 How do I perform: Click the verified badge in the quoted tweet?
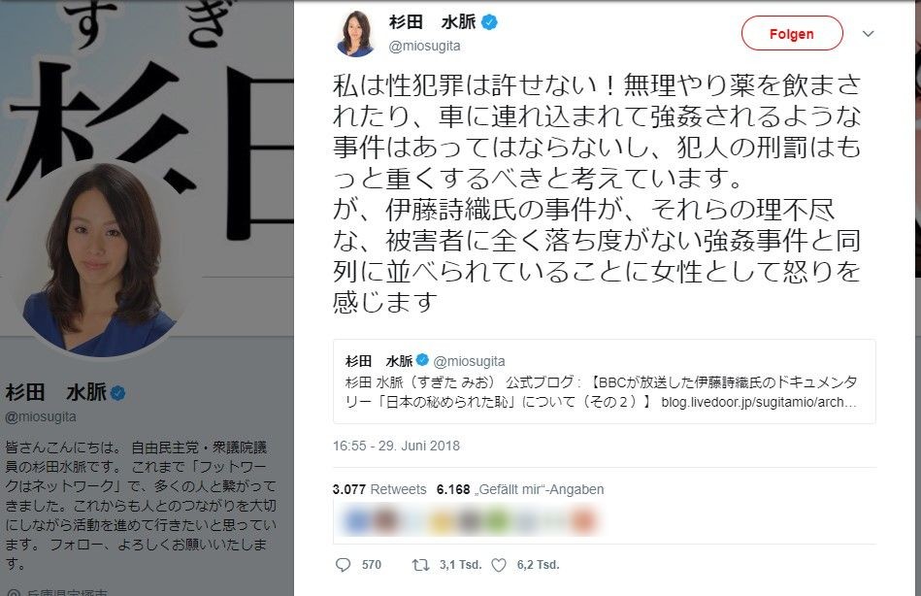(422, 360)
